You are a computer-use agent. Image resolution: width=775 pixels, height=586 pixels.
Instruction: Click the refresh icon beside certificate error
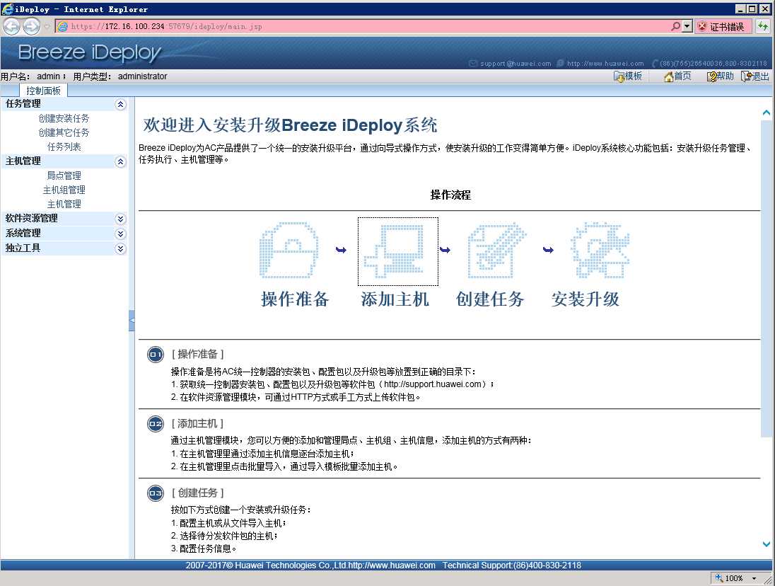(x=763, y=26)
